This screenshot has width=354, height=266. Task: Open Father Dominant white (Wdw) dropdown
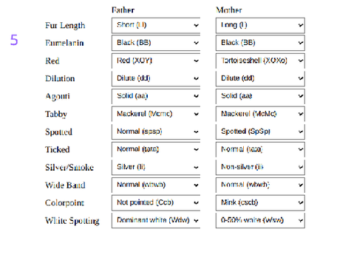156,220
